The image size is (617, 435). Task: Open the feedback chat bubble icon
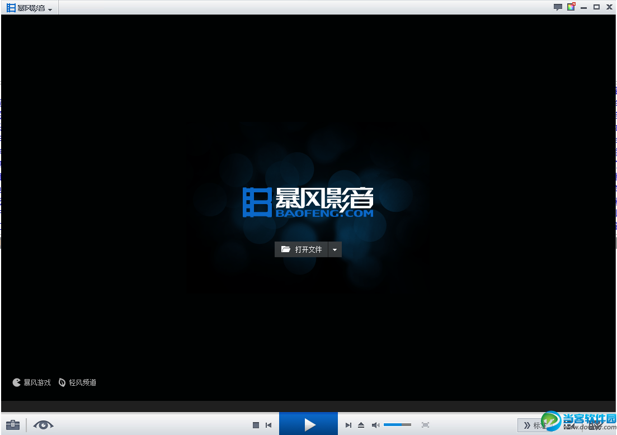558,7
